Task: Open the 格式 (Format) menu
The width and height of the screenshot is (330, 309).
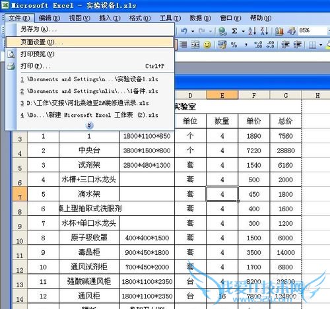Action: (x=140, y=18)
